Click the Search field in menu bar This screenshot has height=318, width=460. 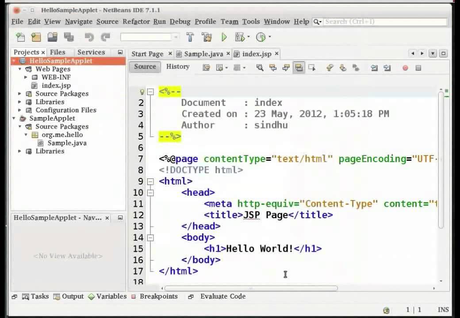coord(385,21)
